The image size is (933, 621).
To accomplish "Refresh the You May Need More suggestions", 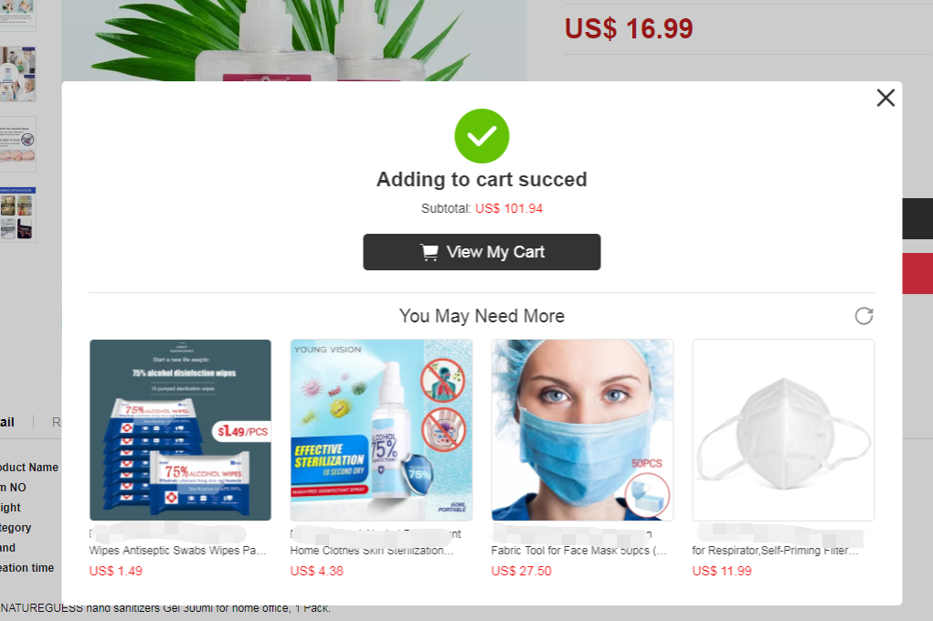I will [x=864, y=316].
